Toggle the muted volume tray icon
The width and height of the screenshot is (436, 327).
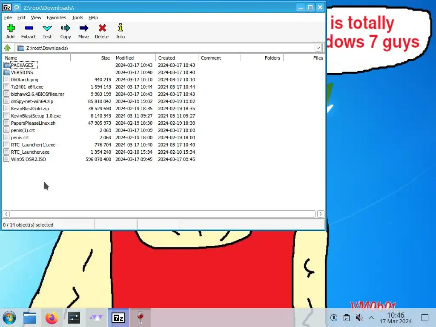coord(359,318)
